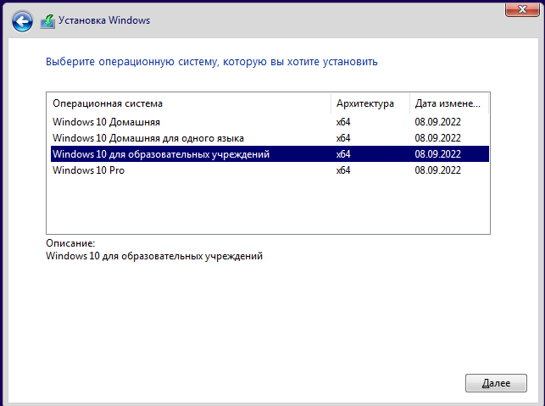
Task: Click the x64 cell of the highlighted row
Action: 343,154
